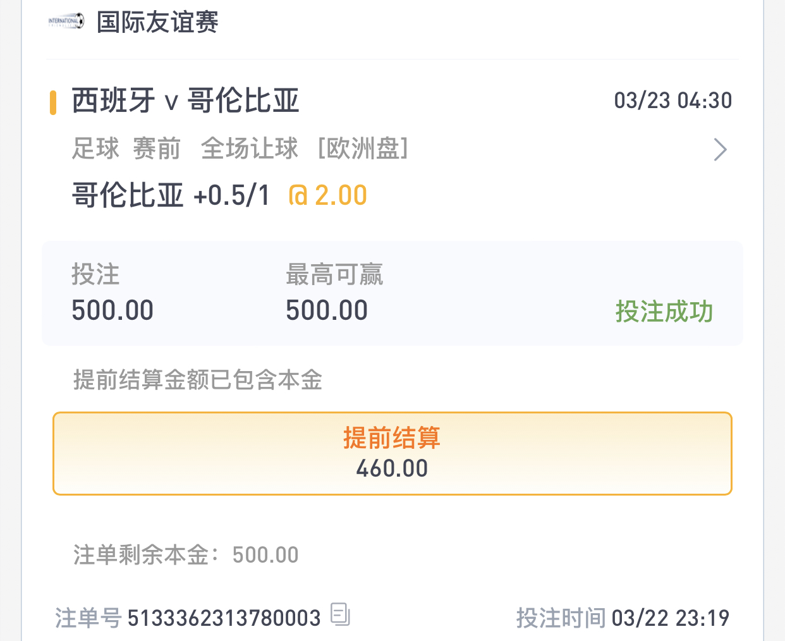Click the 投注 stake amount 500.00
785x641 pixels.
113,310
